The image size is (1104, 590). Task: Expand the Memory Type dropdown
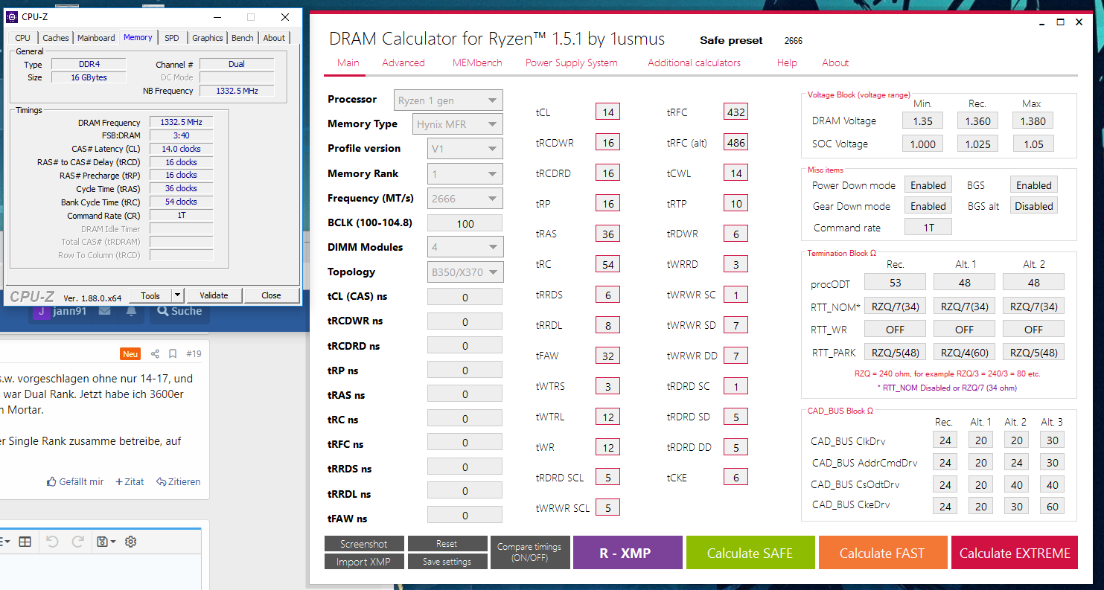tap(458, 124)
